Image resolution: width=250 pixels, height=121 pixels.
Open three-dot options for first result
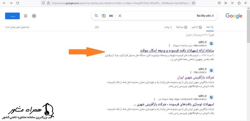click(169, 45)
